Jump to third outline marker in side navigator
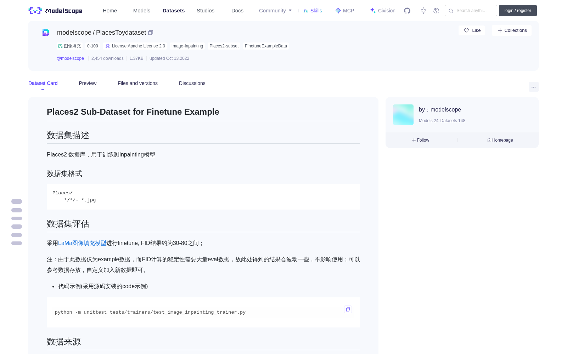 (x=17, y=218)
